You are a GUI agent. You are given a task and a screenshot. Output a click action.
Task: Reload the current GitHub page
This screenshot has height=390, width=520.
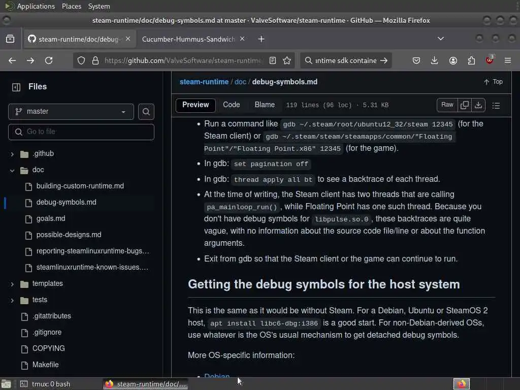pos(49,61)
